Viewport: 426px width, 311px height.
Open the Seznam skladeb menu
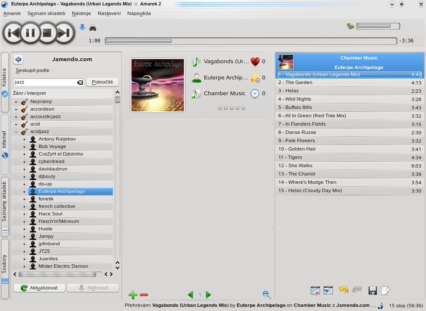coord(46,13)
